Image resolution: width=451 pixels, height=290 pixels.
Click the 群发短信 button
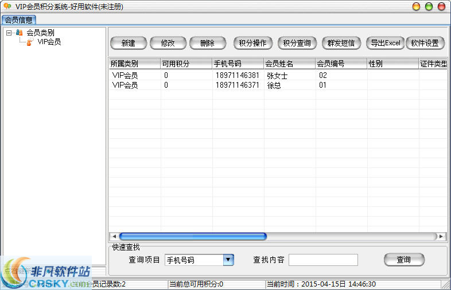coord(341,43)
